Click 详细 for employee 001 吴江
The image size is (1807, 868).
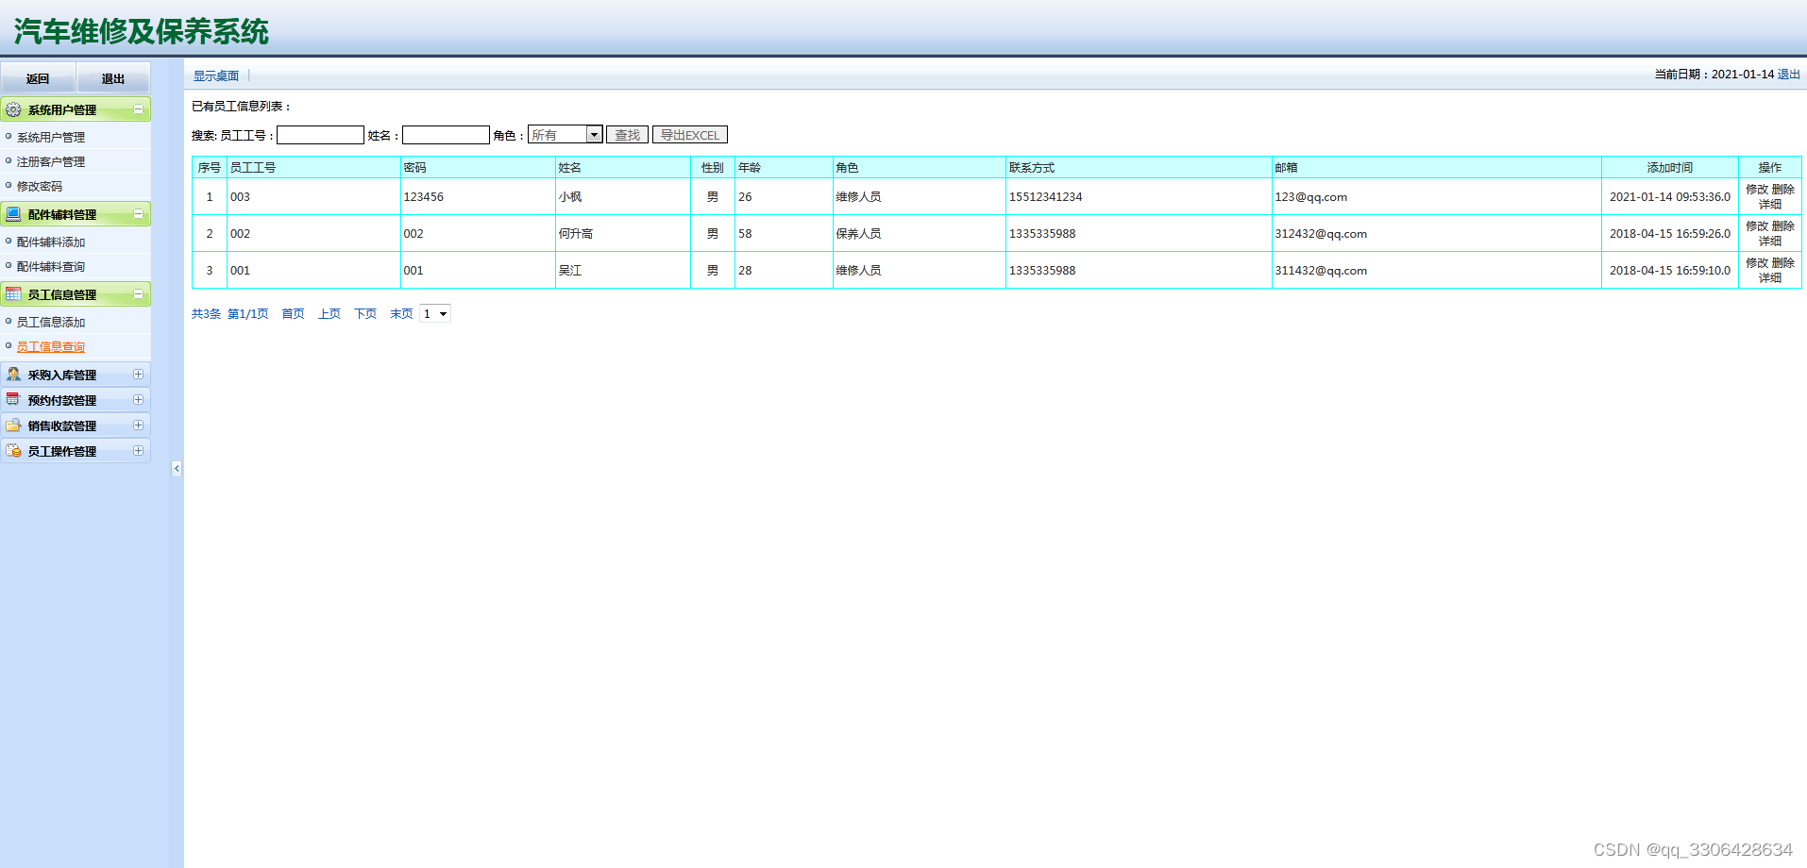1770,277
